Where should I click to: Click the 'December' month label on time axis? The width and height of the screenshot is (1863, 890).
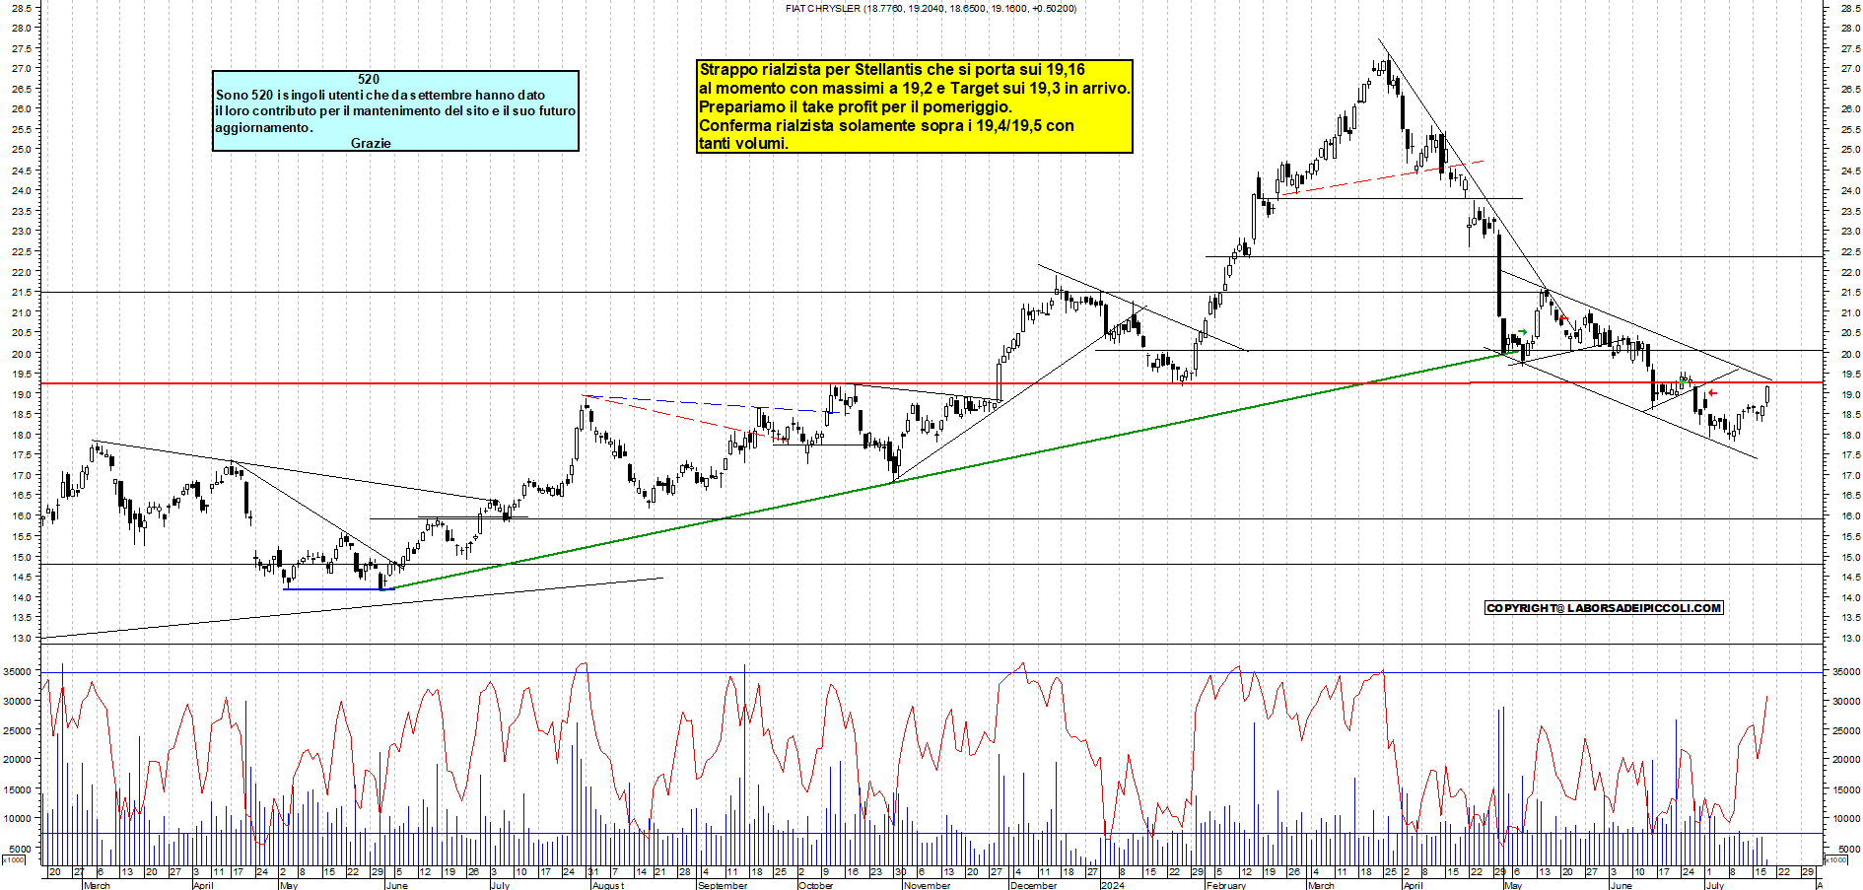point(1033,885)
